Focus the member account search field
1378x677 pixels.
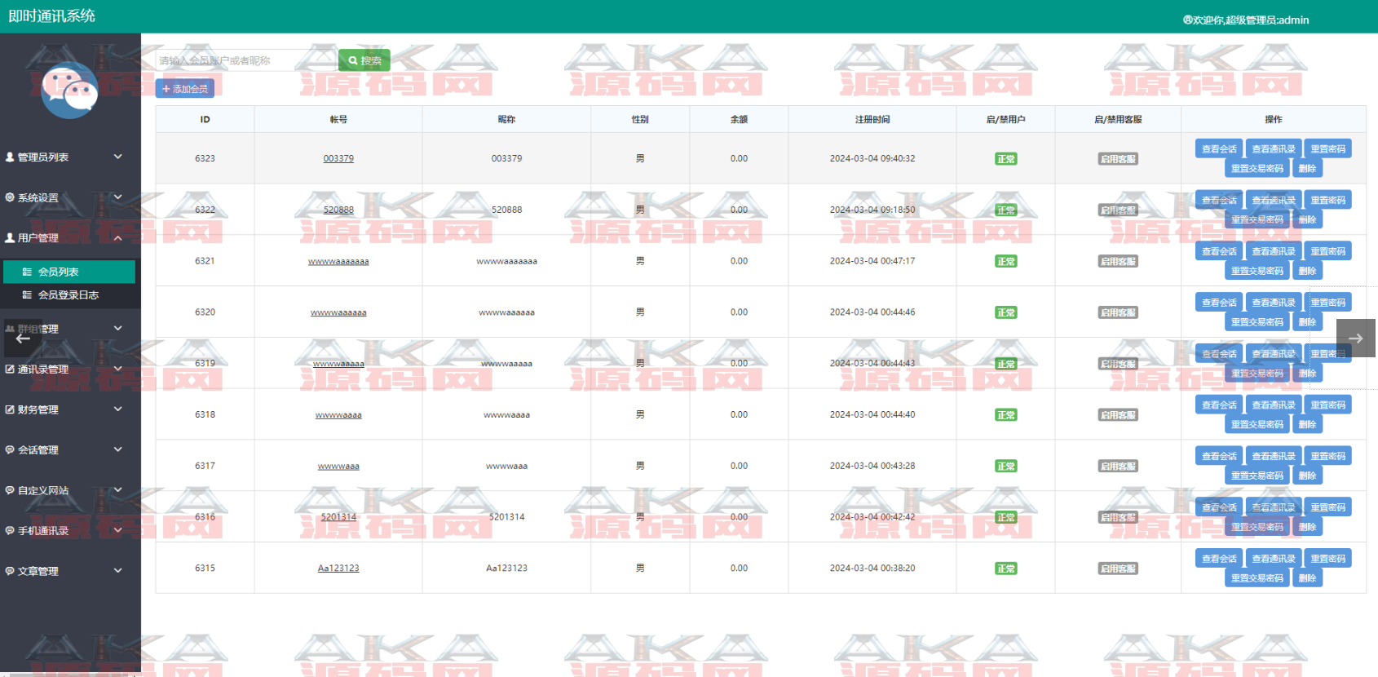coord(245,60)
